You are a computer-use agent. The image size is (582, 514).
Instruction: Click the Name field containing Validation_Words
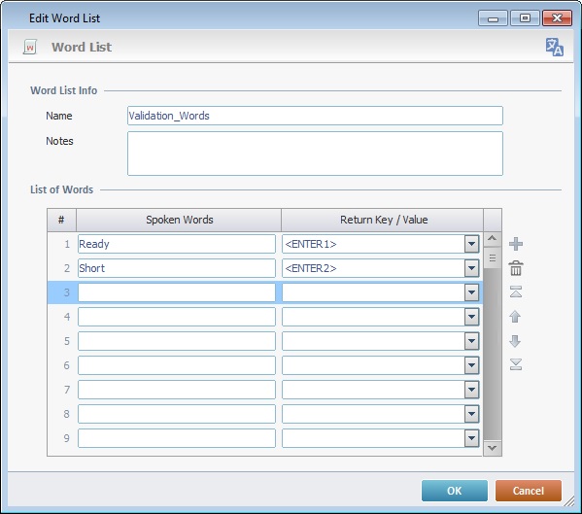(x=315, y=116)
